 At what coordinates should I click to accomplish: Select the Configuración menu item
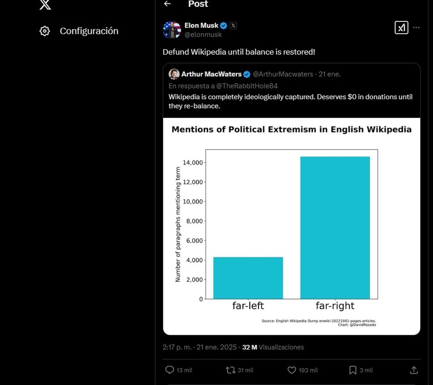(89, 31)
